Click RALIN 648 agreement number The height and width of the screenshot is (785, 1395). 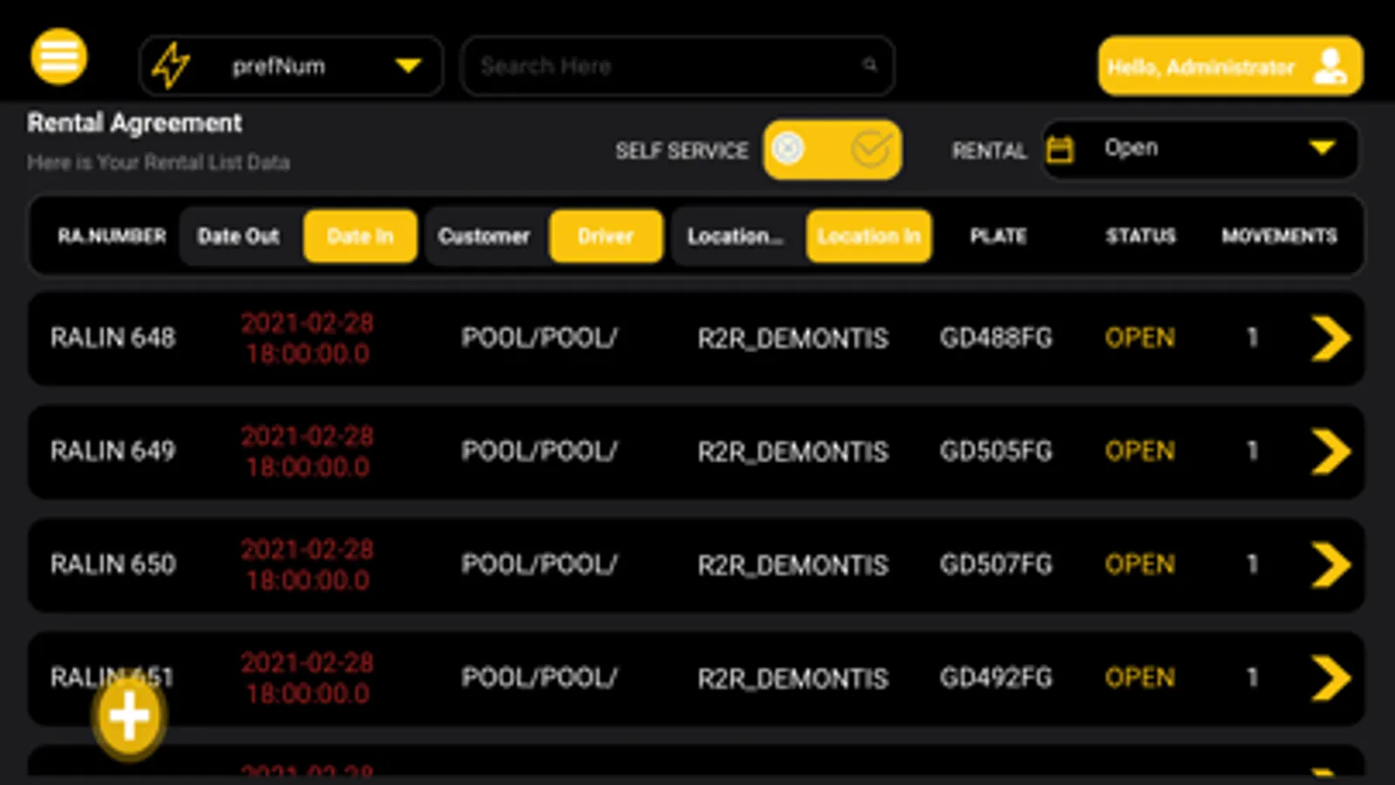[113, 338]
